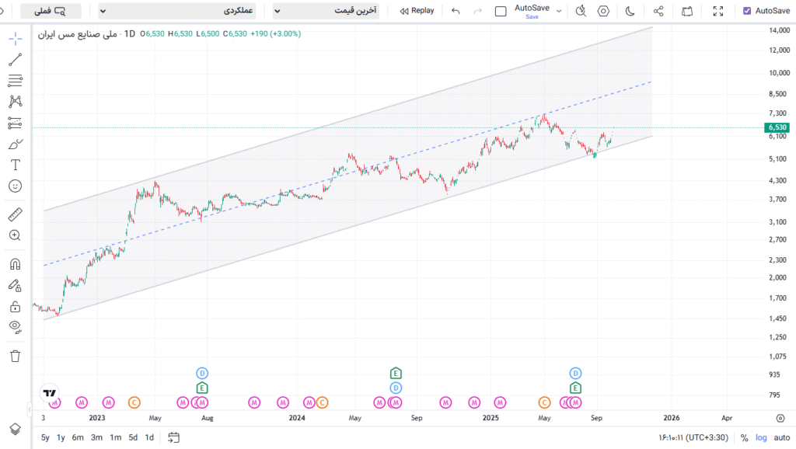Toggle visibility of all drawings (eye icon)
The image size is (796, 449).
click(x=15, y=326)
